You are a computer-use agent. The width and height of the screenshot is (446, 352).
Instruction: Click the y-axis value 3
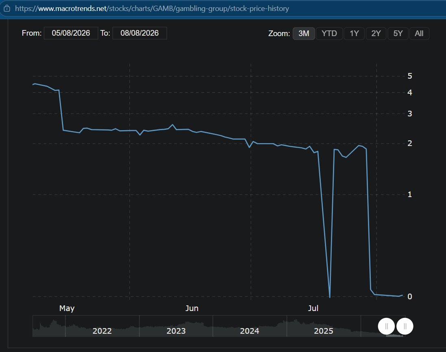pyautogui.click(x=409, y=114)
